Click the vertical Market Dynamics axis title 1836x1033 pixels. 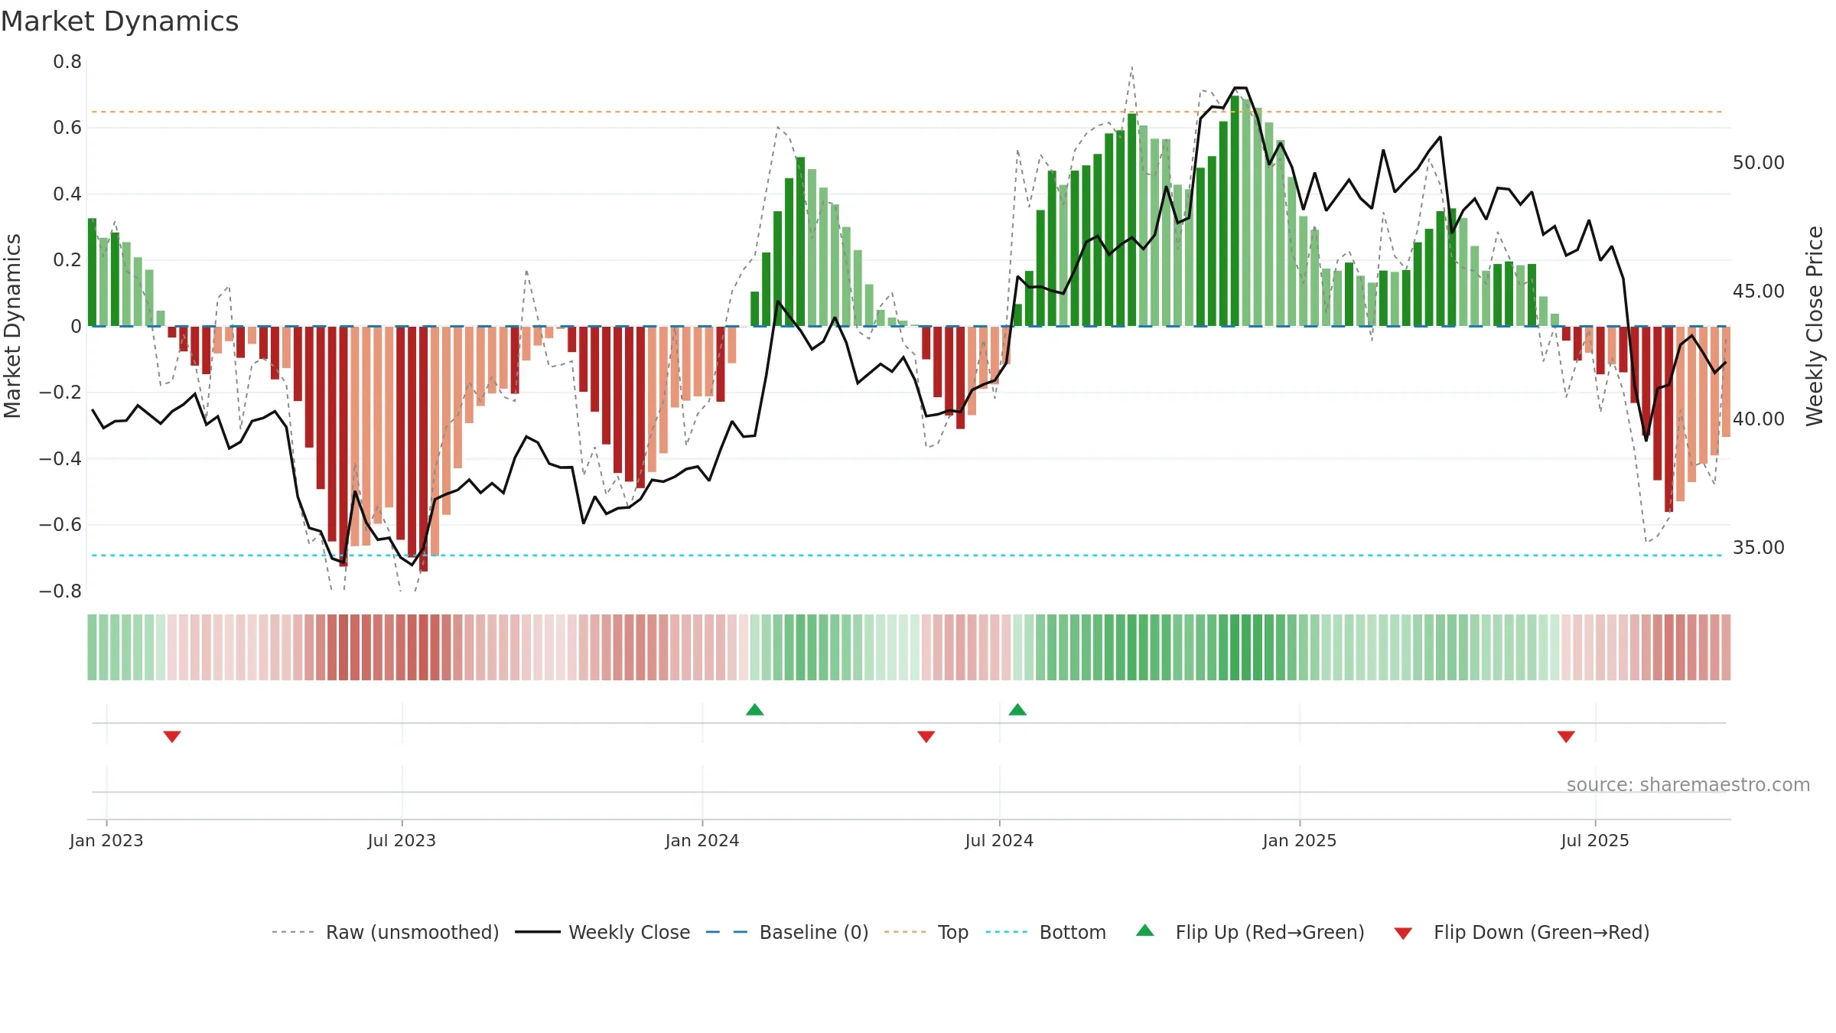[x=13, y=326]
